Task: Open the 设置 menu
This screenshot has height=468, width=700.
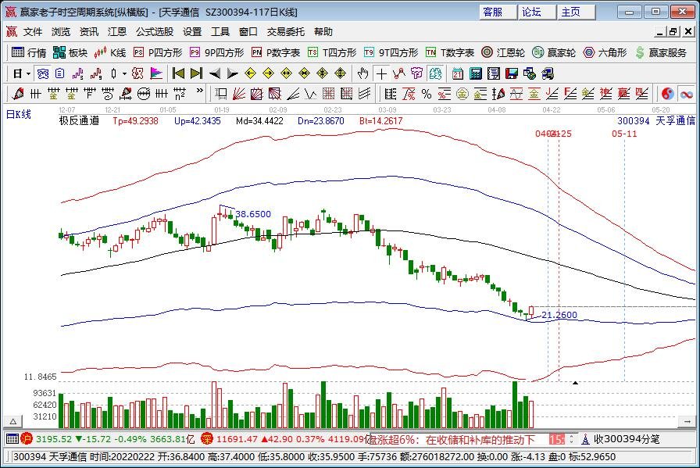Action: 192,32
